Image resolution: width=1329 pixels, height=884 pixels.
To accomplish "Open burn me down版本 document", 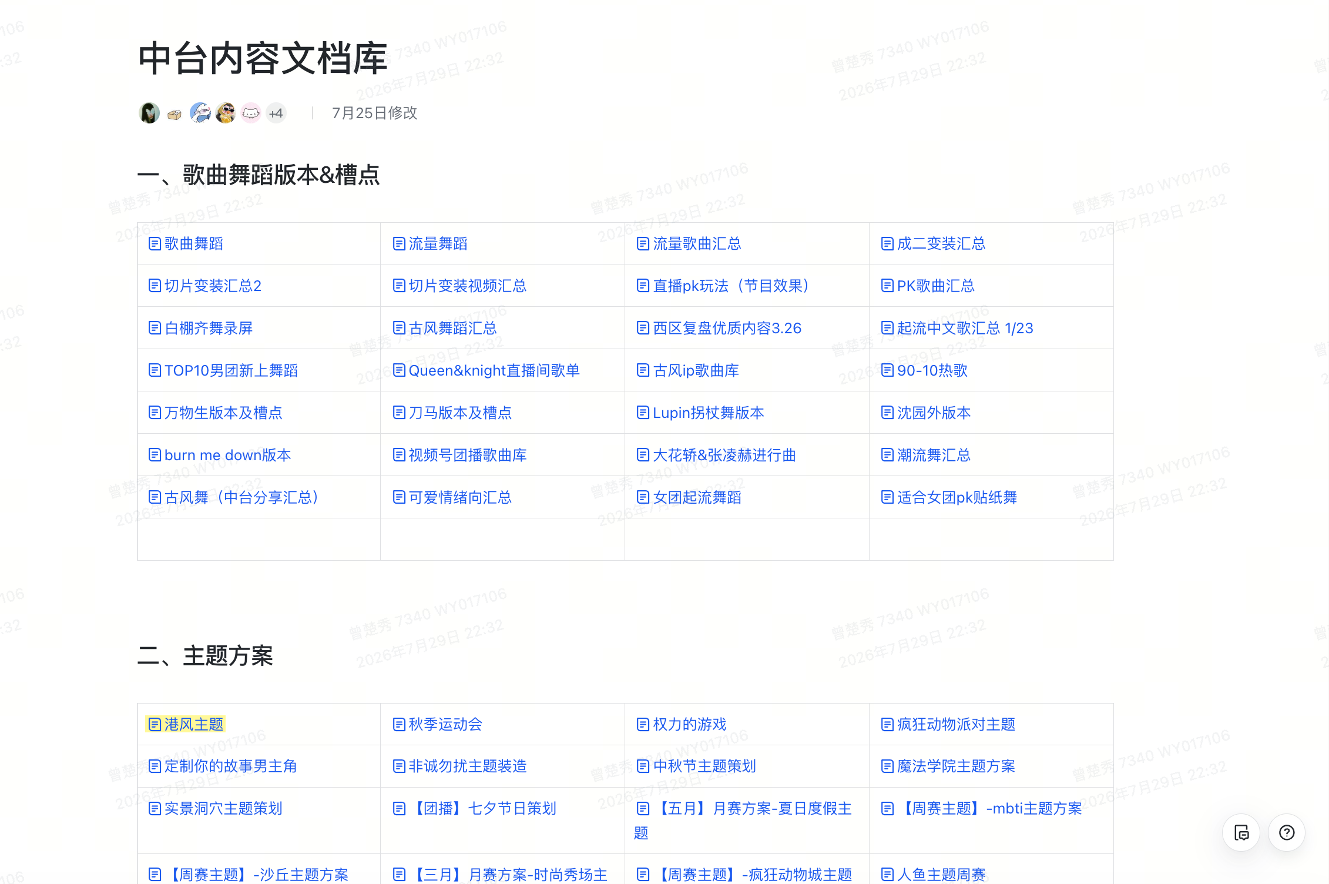I will [x=220, y=455].
